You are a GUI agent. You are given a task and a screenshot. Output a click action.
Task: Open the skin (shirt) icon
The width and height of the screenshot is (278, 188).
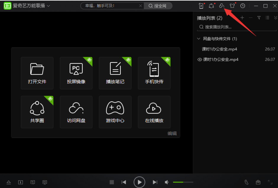click(x=232, y=6)
